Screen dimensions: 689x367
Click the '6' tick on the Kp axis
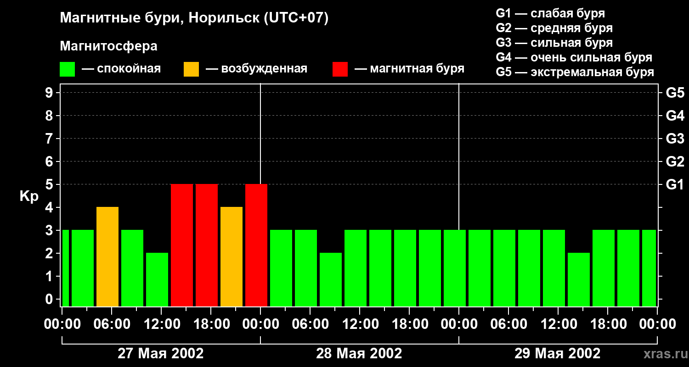(50, 161)
